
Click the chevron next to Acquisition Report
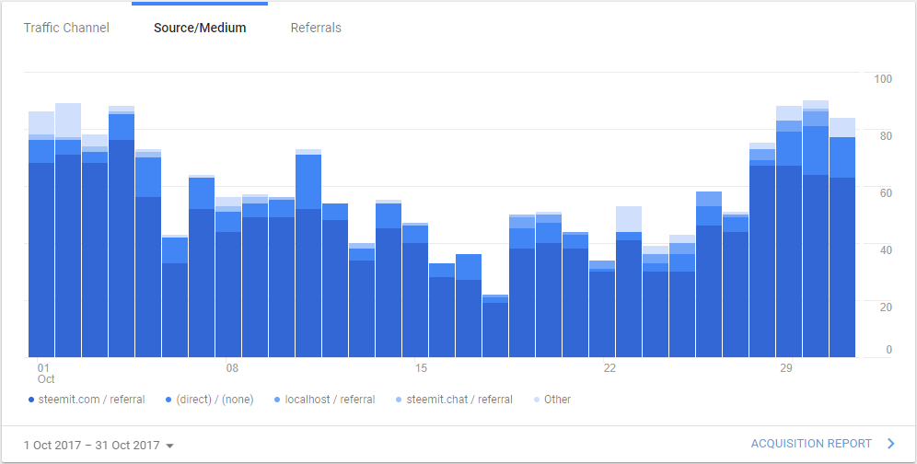[x=890, y=444]
